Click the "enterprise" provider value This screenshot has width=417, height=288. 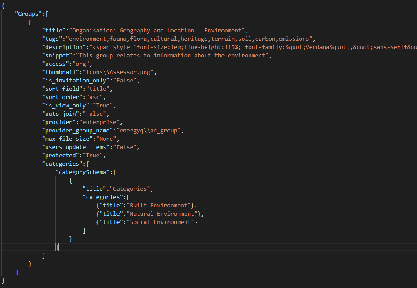99,122
